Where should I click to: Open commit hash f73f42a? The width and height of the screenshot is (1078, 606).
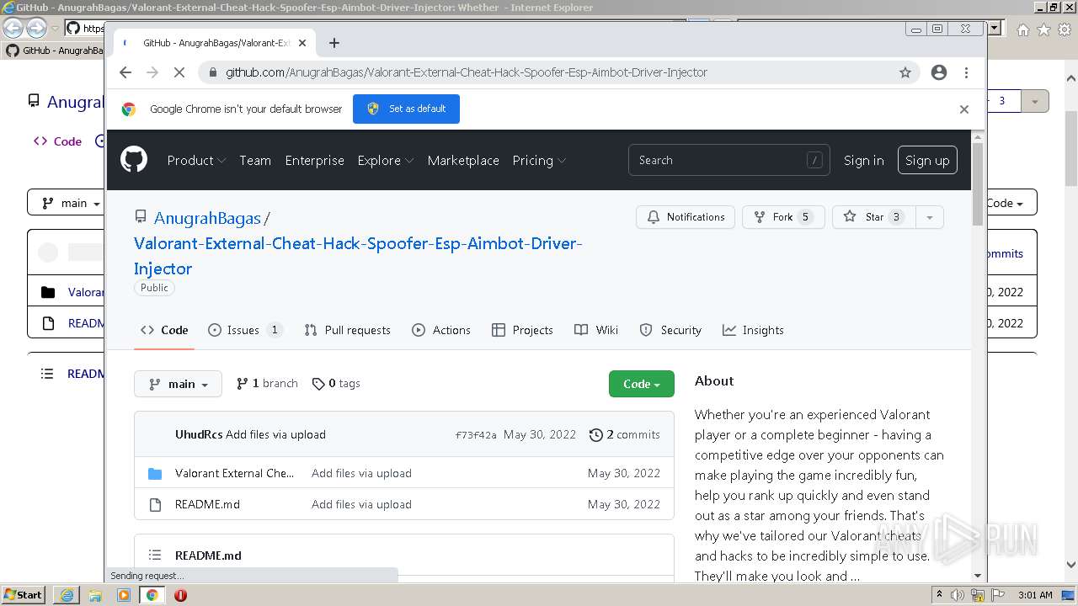(476, 435)
